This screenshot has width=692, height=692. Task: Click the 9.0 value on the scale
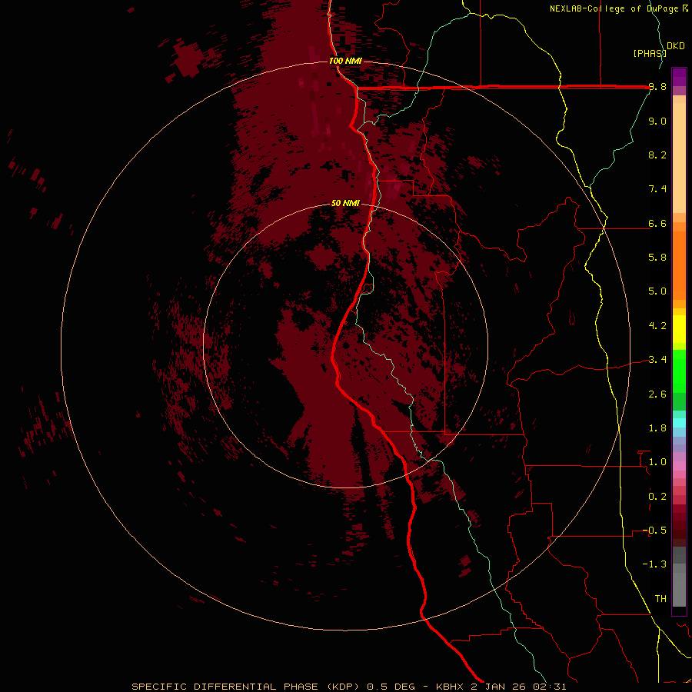pyautogui.click(x=657, y=121)
